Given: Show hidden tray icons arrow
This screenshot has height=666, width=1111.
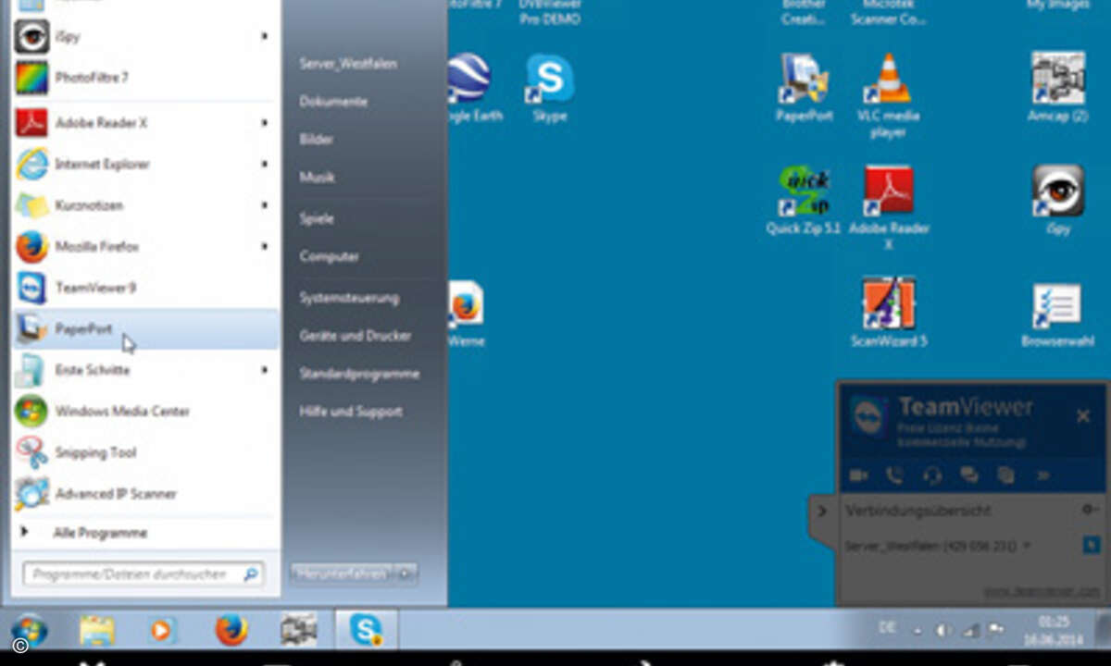Looking at the screenshot, I should [x=919, y=631].
